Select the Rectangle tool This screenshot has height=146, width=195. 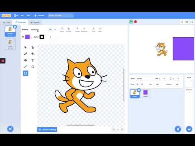[26, 73]
